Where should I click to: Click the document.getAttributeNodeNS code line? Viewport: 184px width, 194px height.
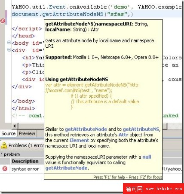click(72, 14)
